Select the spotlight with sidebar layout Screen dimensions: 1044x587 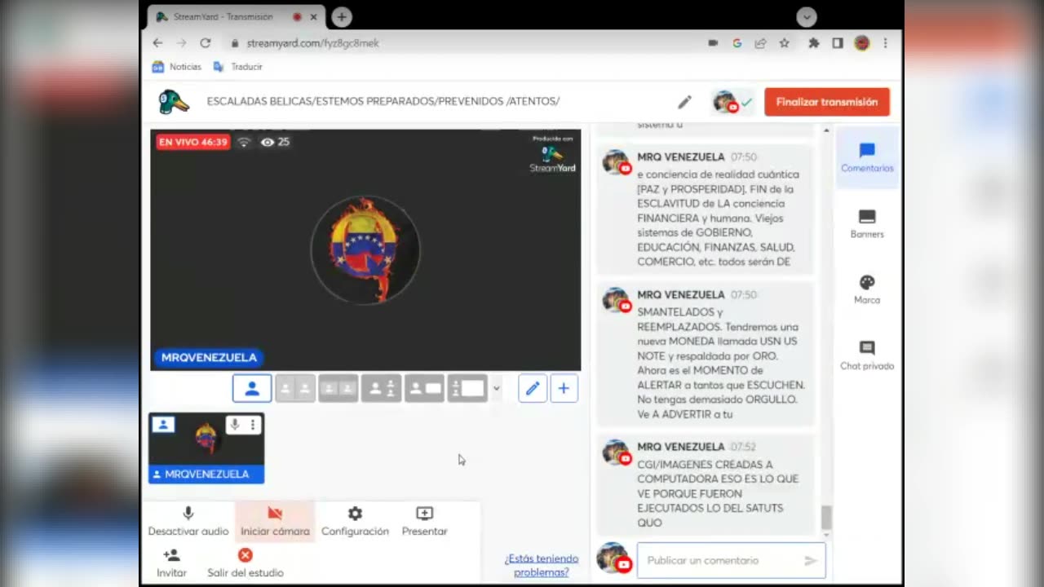tap(382, 389)
